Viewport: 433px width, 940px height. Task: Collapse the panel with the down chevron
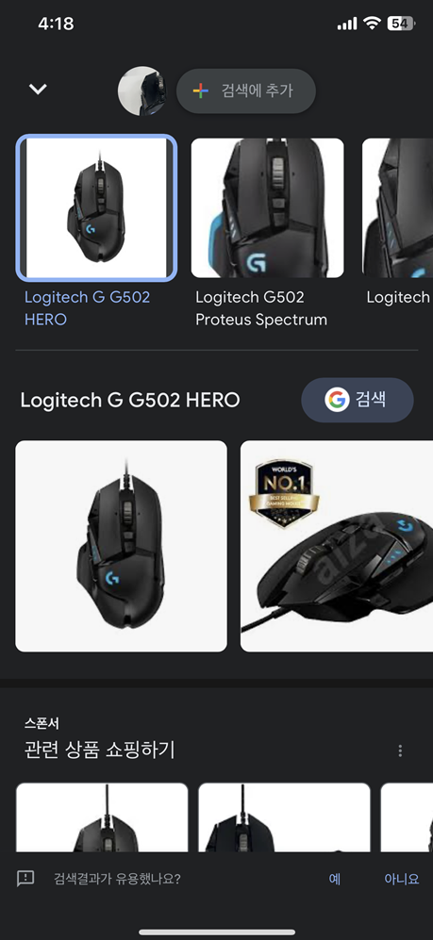click(x=38, y=90)
